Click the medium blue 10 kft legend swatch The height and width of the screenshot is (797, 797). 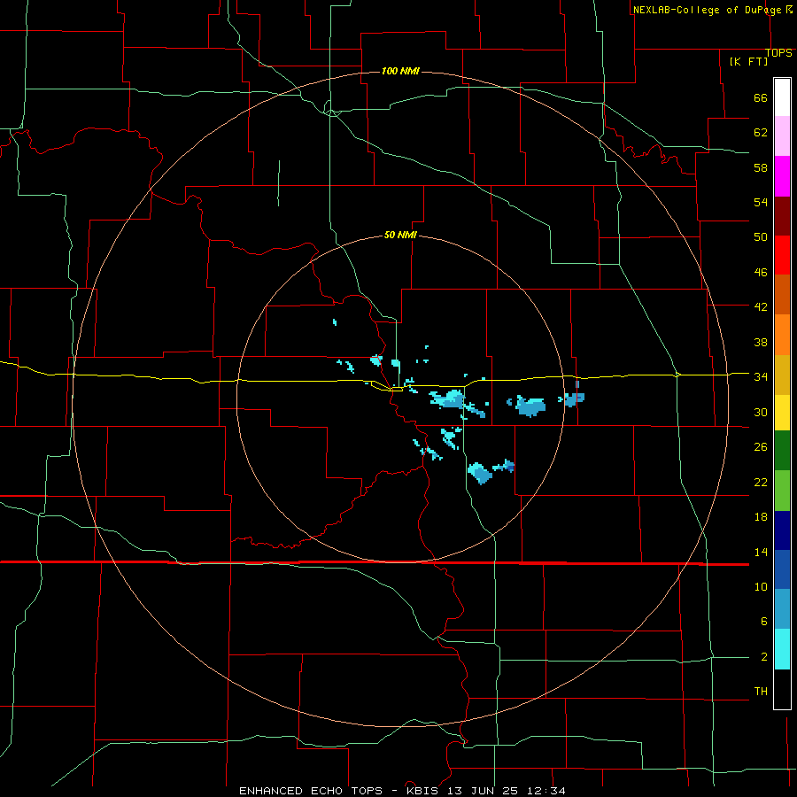782,569
